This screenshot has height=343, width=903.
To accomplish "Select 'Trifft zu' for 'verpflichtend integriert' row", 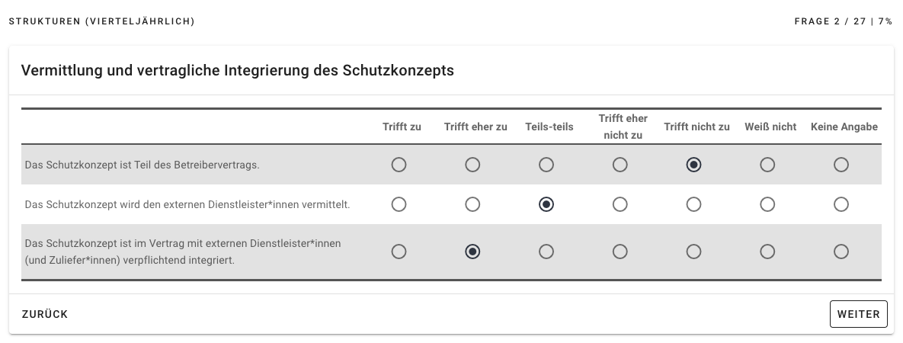I will coord(399,252).
